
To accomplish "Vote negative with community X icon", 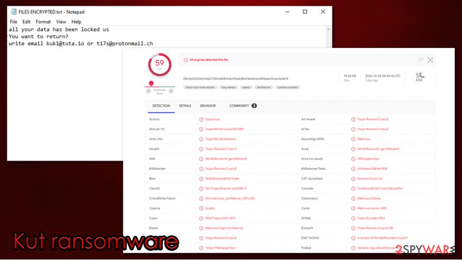I will click(x=148, y=91).
